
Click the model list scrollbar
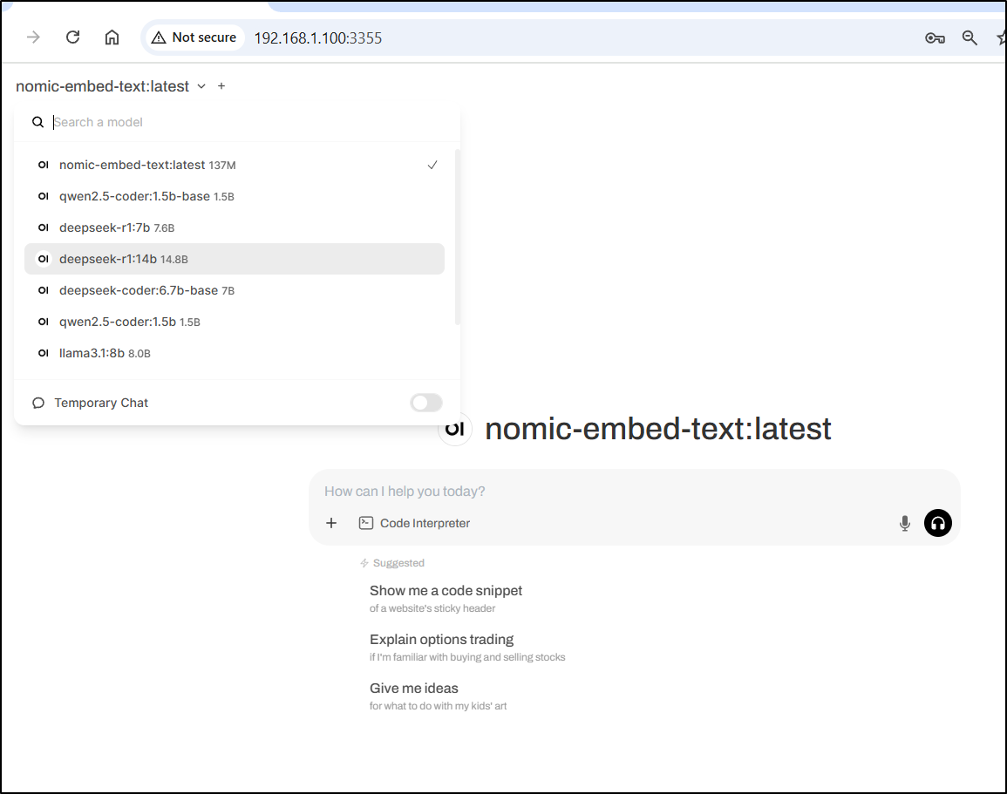click(x=457, y=237)
